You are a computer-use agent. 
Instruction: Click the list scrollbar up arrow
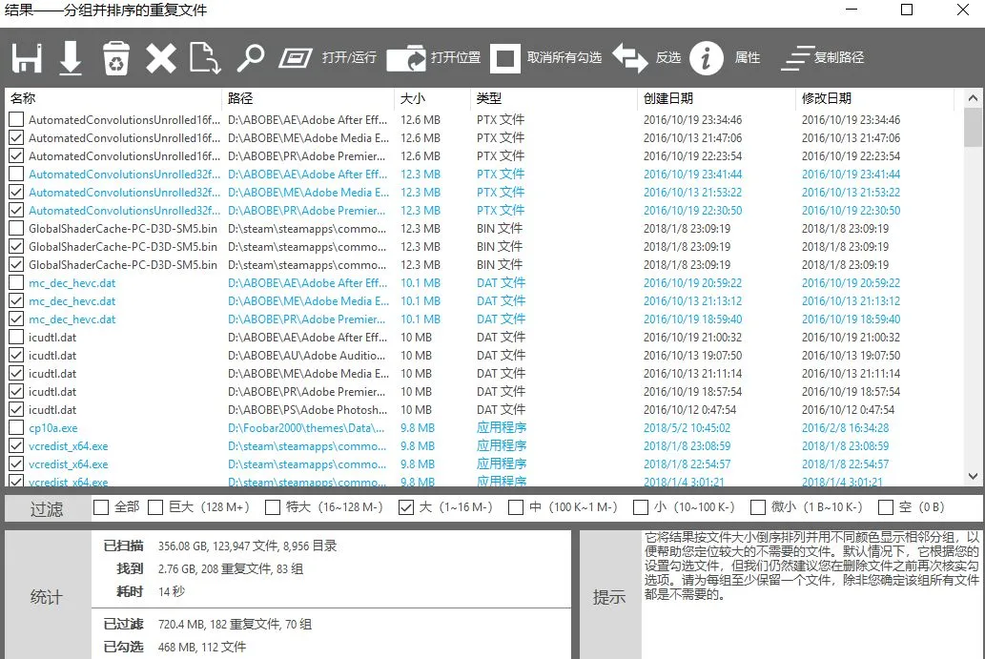click(973, 98)
